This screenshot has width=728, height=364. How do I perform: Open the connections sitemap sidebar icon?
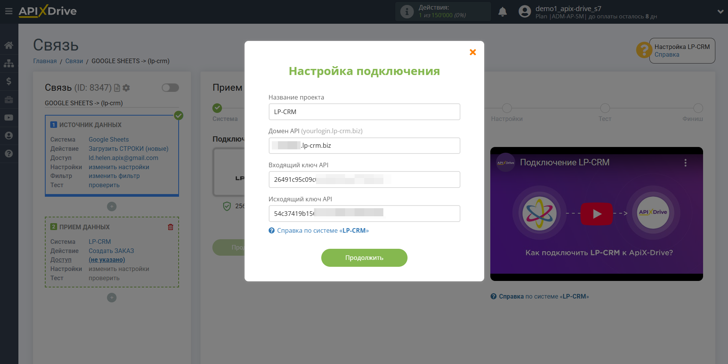[x=9, y=63]
